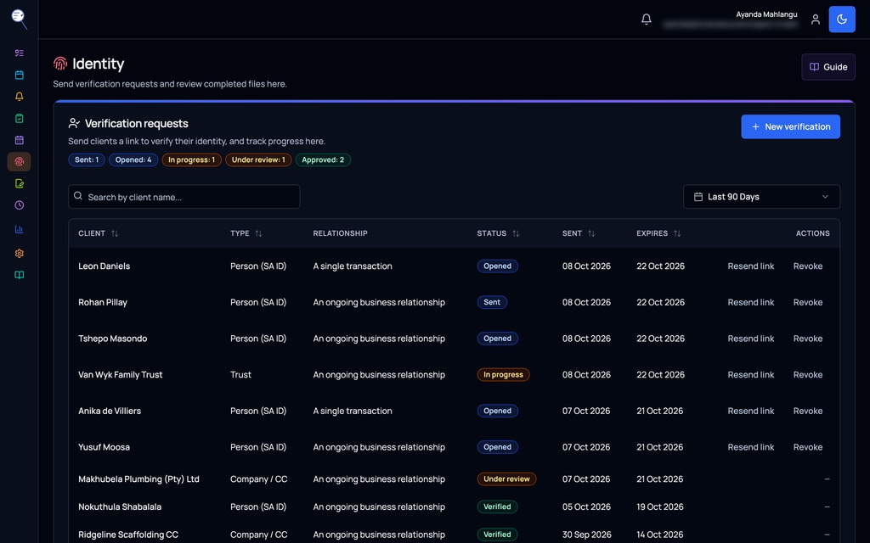The width and height of the screenshot is (870, 543).
Task: Click the Under review status badge
Action: tap(506, 479)
